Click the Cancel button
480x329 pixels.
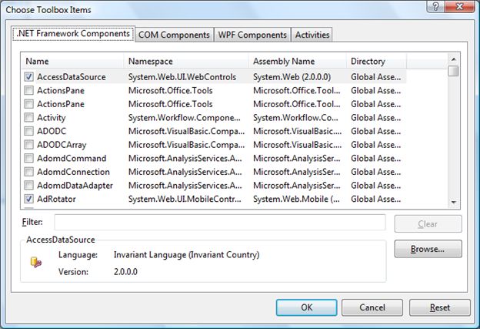coord(372,307)
